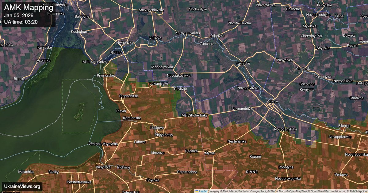This screenshot has width=368, height=193.
Task: Click the Yulivka village label
Action: coord(155,38)
